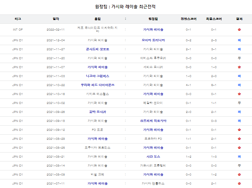Open 콘사도레 삿포로 team link

coord(97,49)
